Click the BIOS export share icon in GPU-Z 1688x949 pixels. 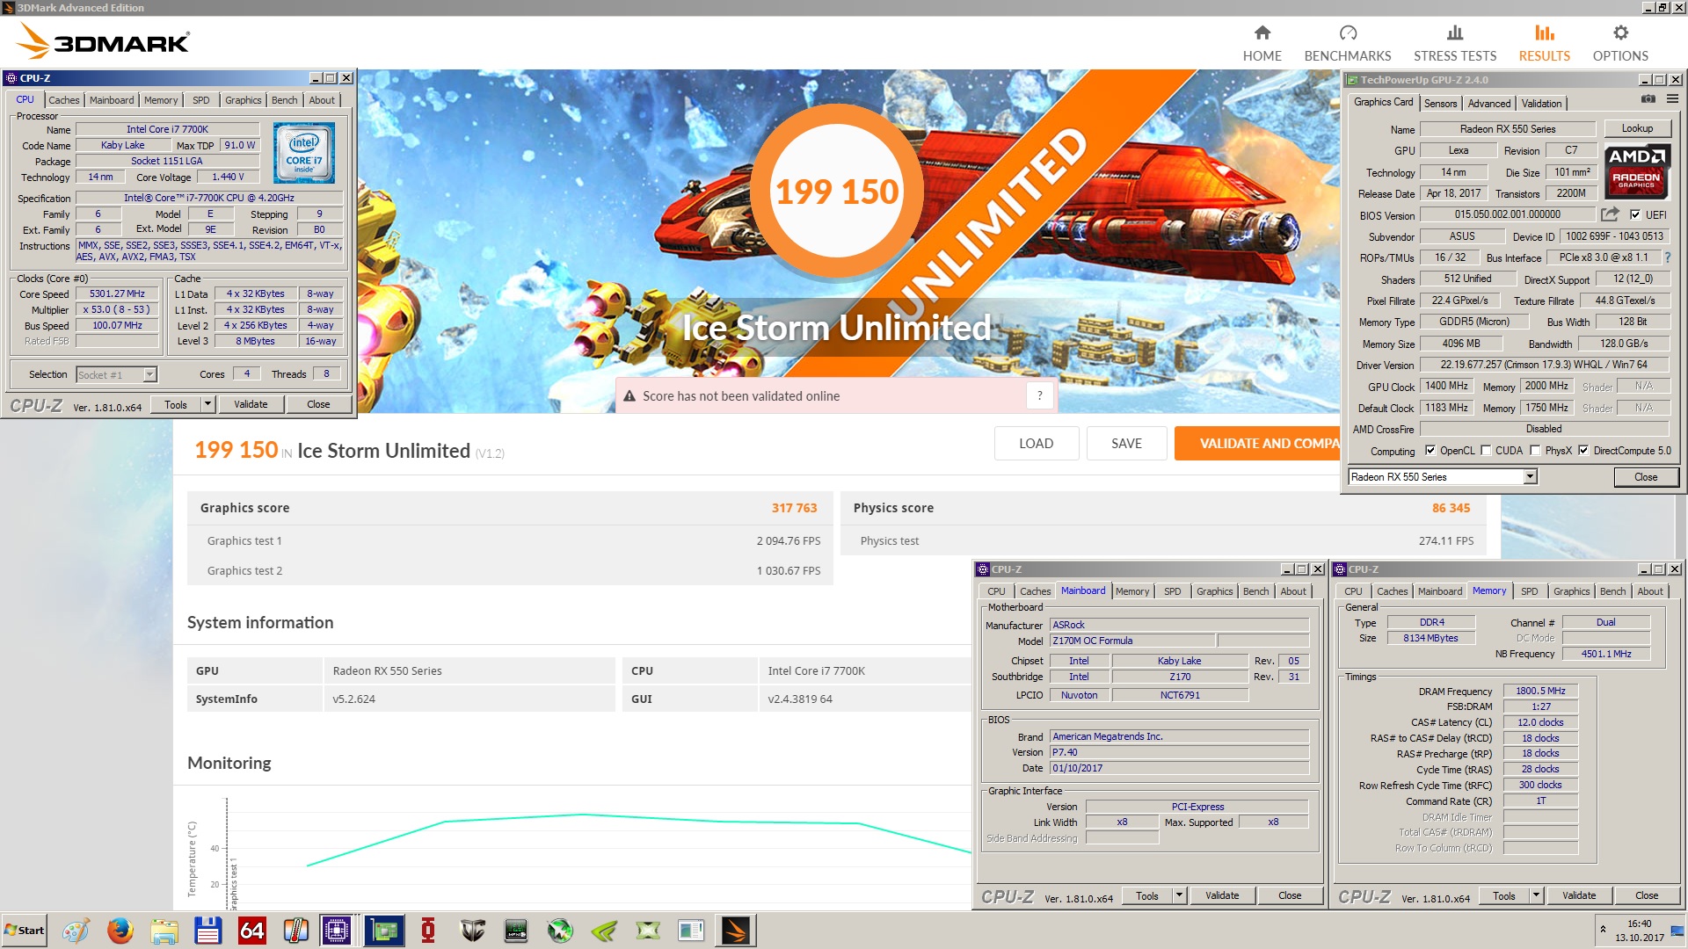tap(1610, 214)
